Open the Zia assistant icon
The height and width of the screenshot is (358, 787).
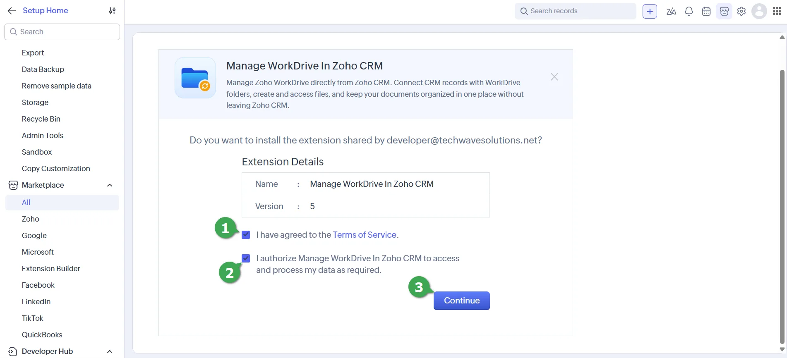pos(671,11)
